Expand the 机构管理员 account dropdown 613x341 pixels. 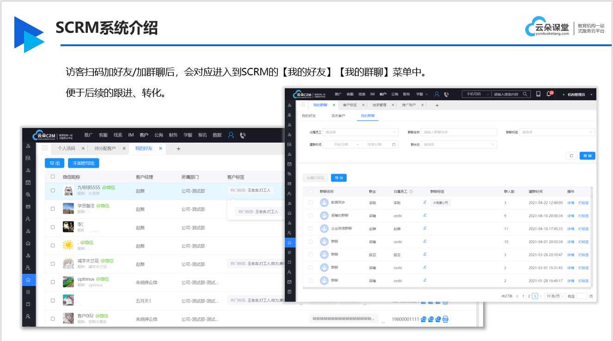579,94
